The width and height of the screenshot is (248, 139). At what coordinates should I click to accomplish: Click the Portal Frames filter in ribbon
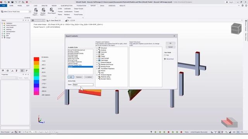(x=78, y=15)
